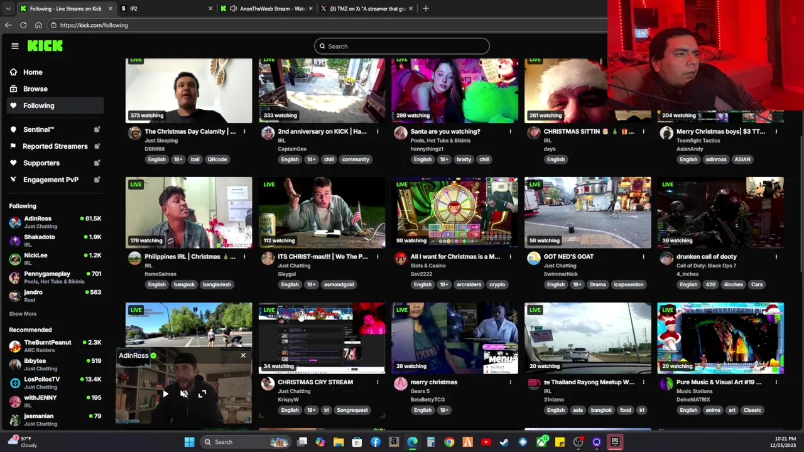Screen dimensions: 804x452
Task: Open options menu for Philippines IRL stream
Action: click(244, 257)
